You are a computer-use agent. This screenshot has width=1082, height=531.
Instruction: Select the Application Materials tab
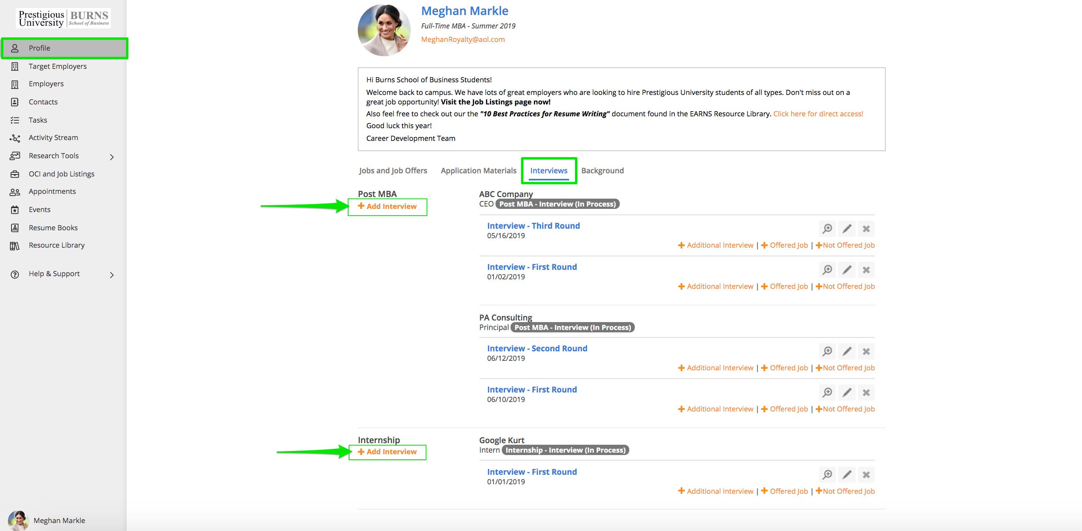click(478, 171)
